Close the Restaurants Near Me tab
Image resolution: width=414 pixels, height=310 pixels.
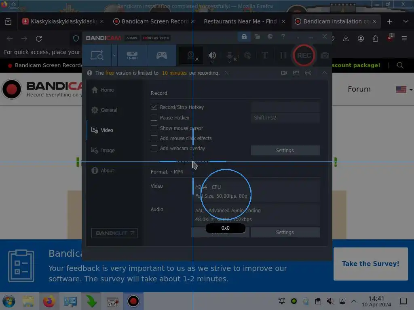coord(283,21)
